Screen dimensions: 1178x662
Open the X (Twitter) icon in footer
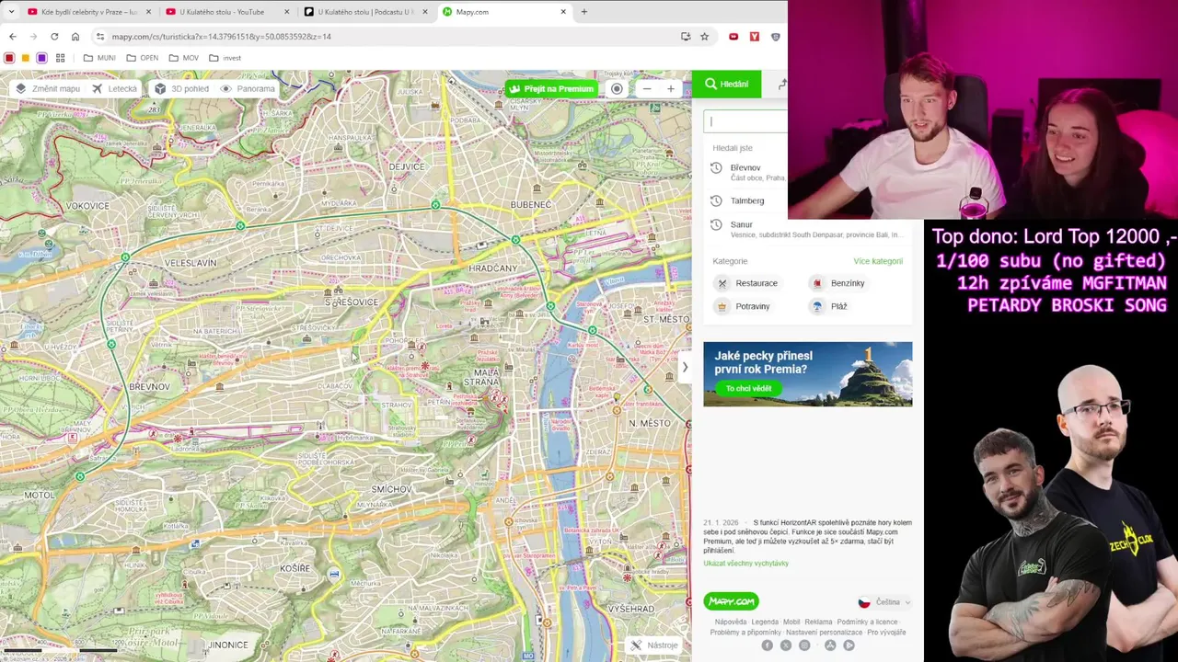pos(786,645)
